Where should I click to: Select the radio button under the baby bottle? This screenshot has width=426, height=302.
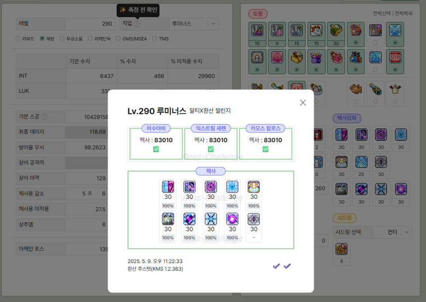coord(395,102)
